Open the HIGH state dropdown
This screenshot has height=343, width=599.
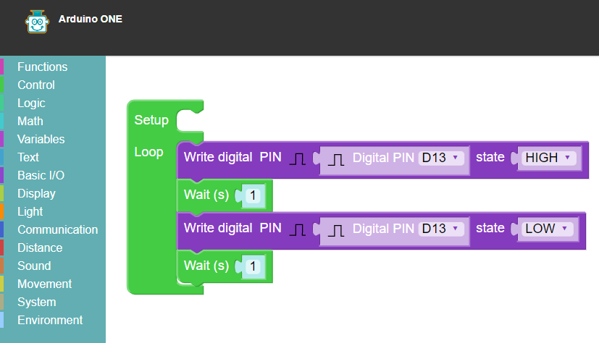point(549,158)
